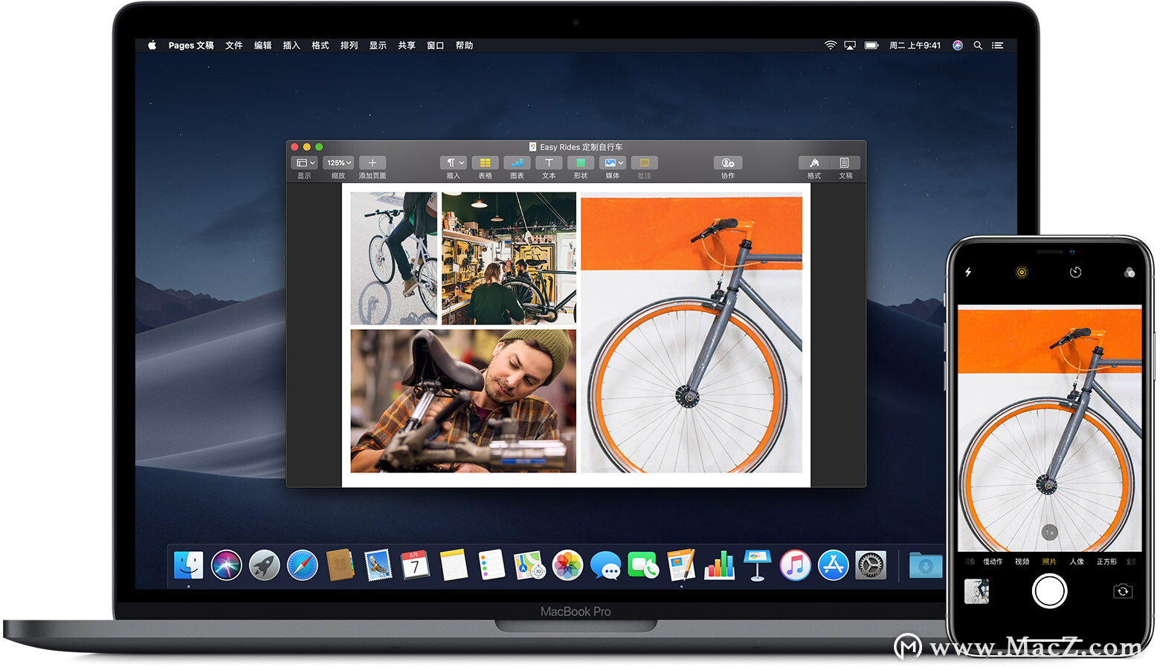This screenshot has height=667, width=1160.
Task: Select 慢动作 slow-motion camera mode
Action: 993,562
